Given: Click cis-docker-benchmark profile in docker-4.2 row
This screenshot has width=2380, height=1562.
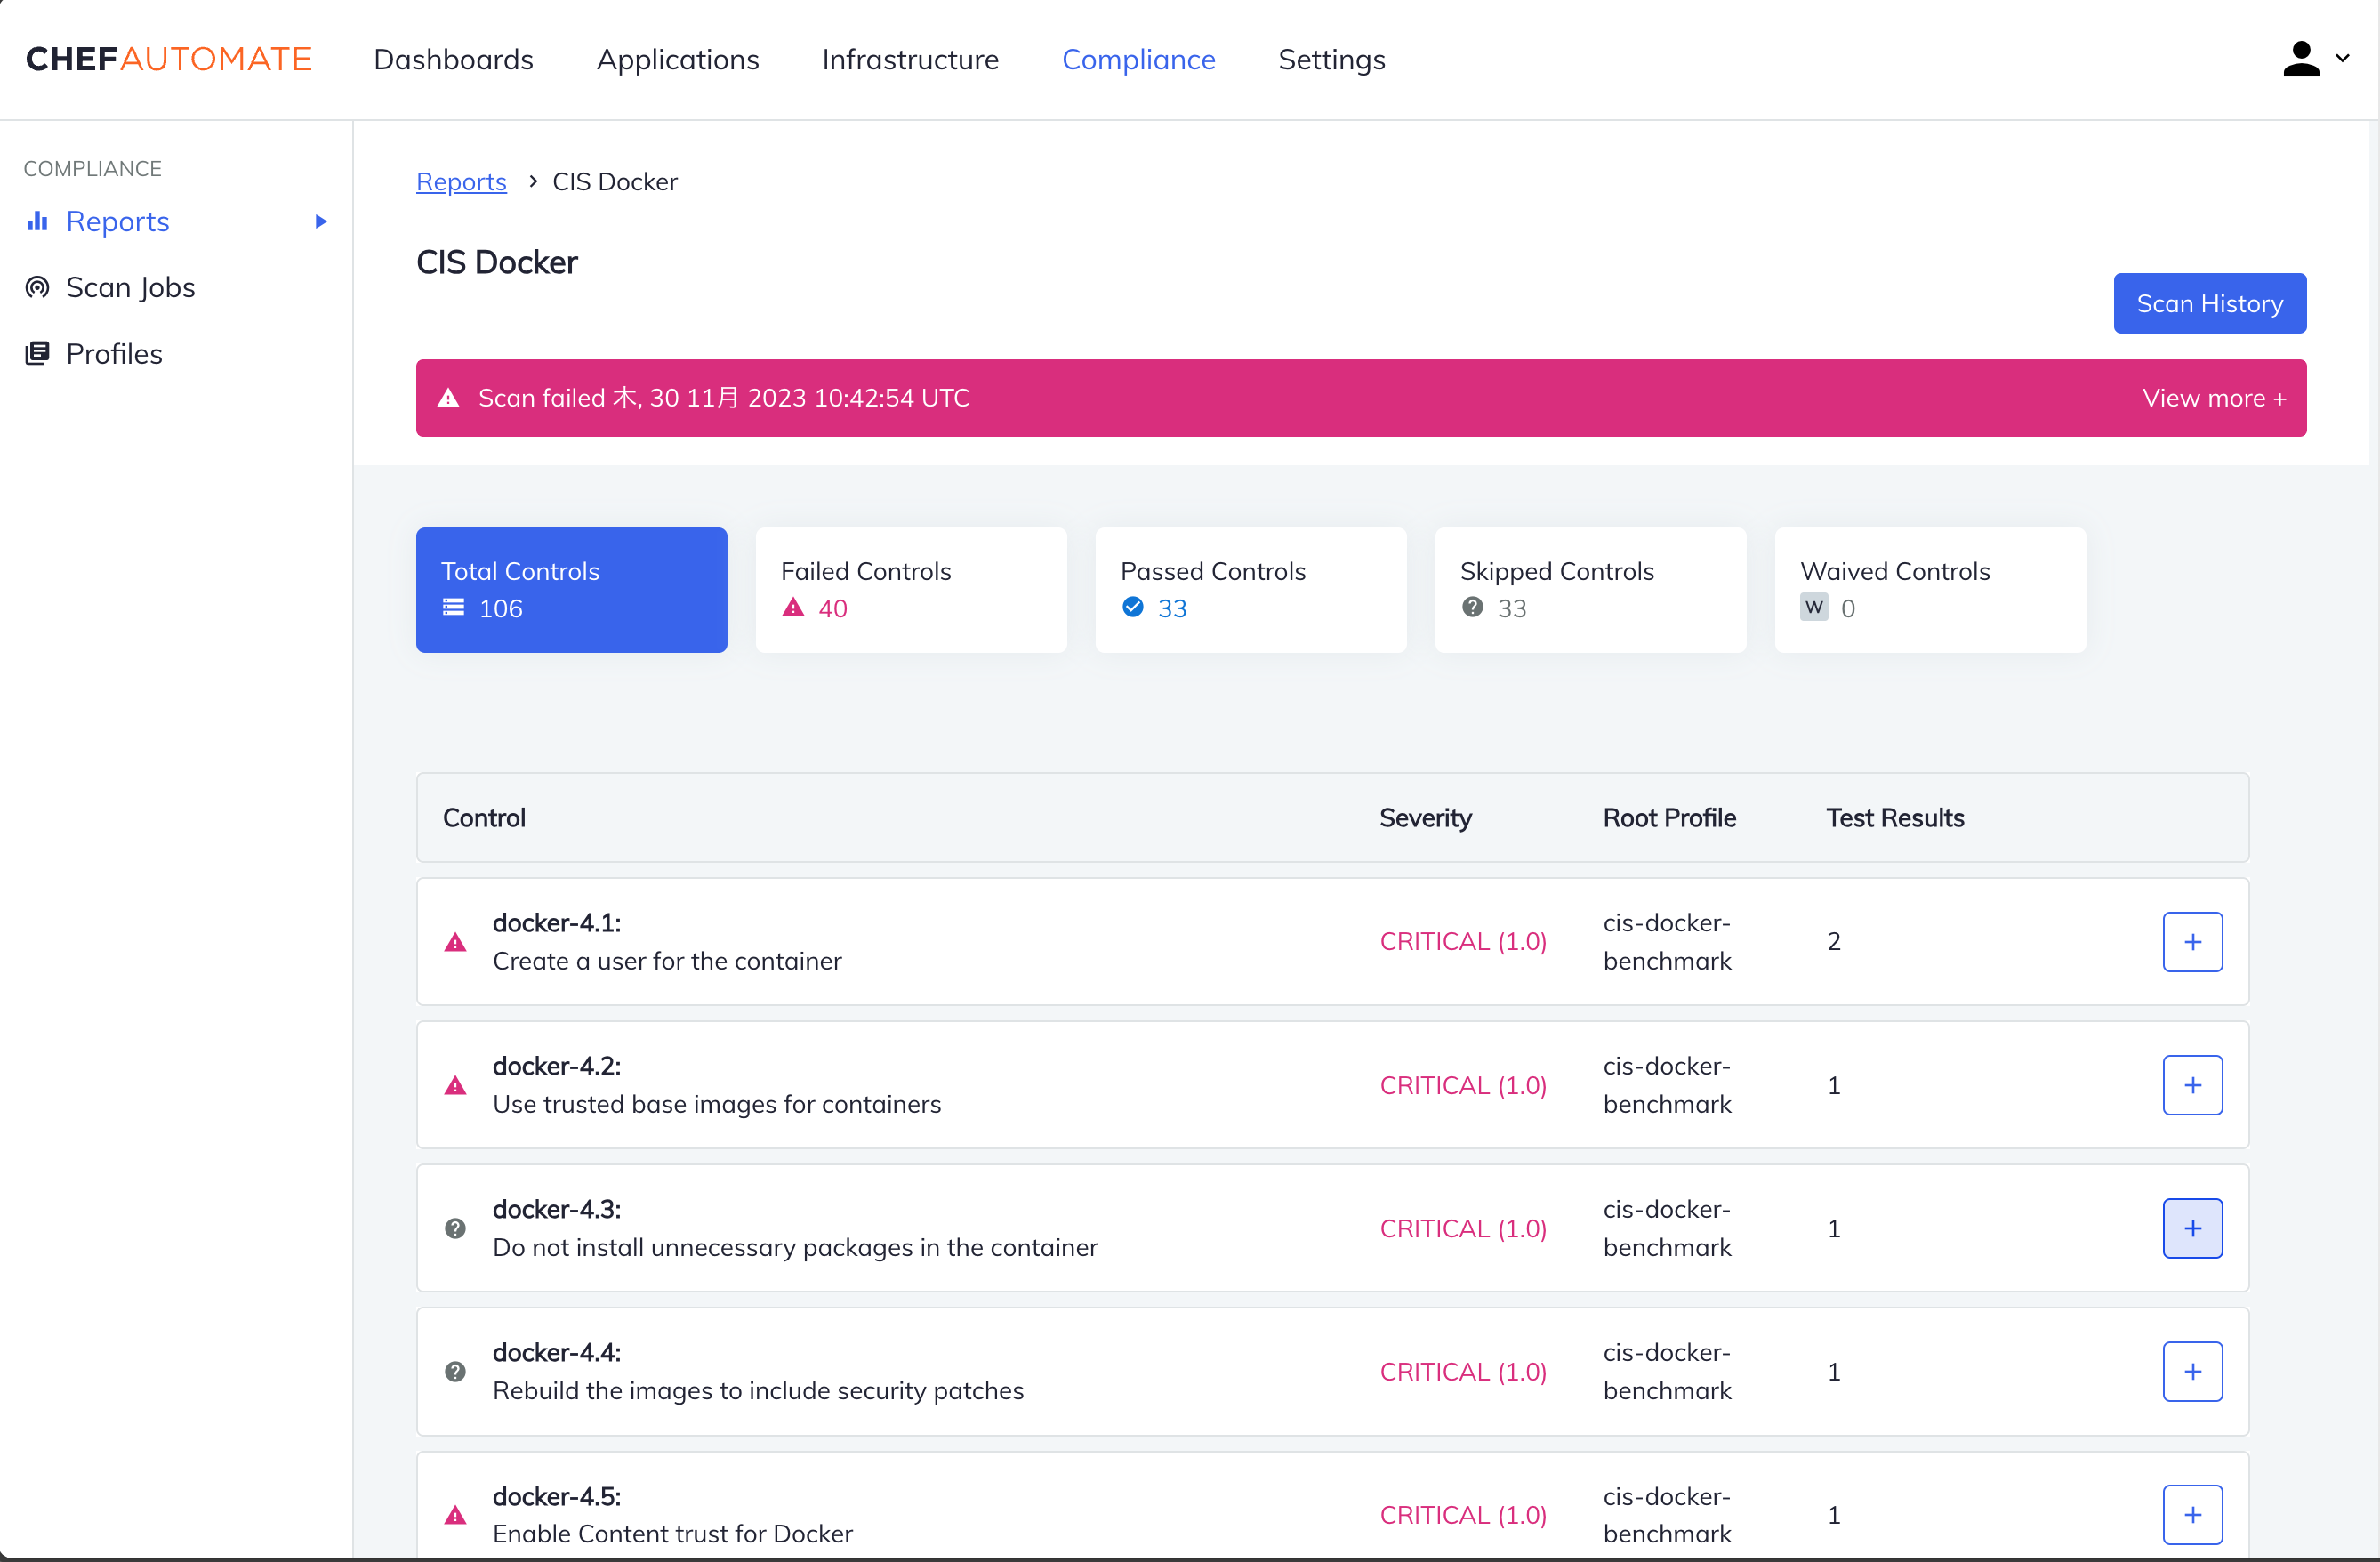Looking at the screenshot, I should pos(1667,1085).
